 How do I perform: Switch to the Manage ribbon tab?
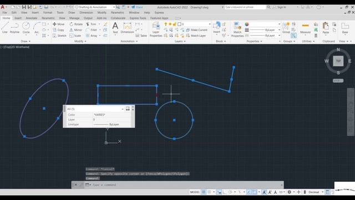click(x=74, y=18)
